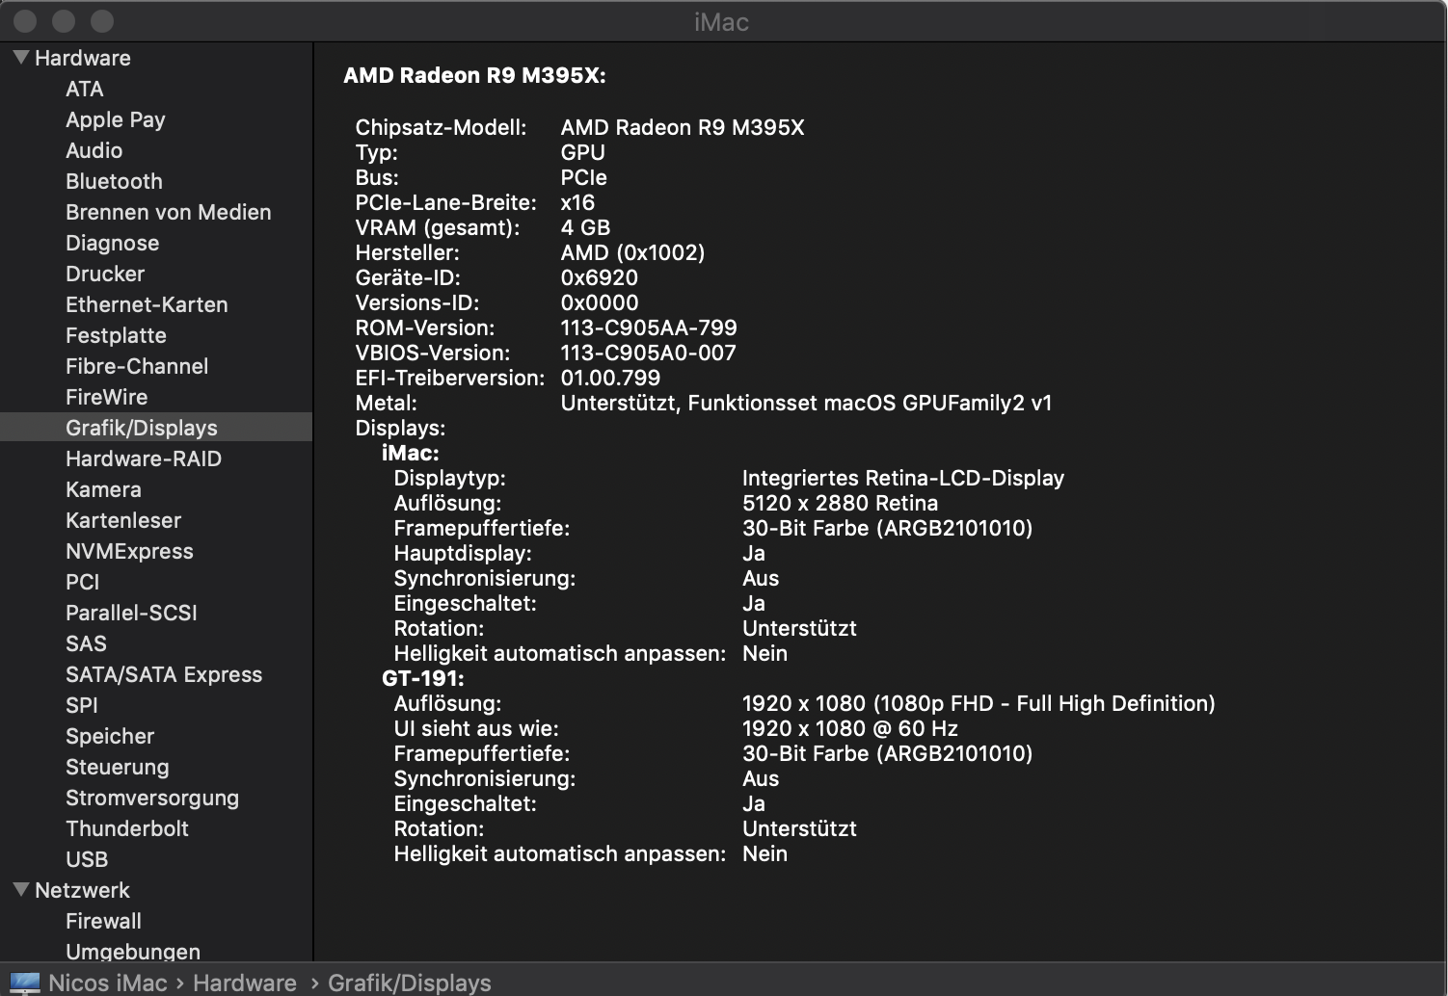Show Drucker details
Viewport: 1448px width, 996px height.
pyautogui.click(x=105, y=274)
